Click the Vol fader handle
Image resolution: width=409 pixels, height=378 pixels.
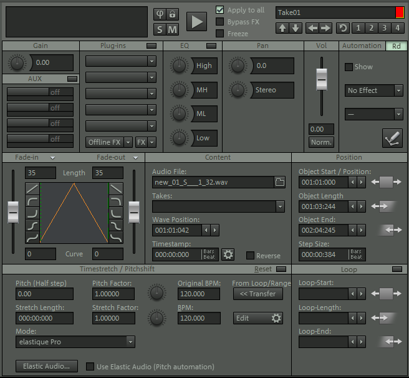coord(321,79)
